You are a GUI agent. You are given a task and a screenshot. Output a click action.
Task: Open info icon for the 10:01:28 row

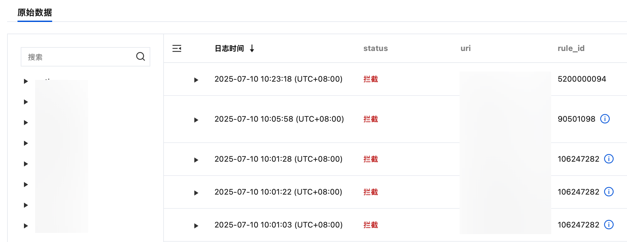coord(609,159)
